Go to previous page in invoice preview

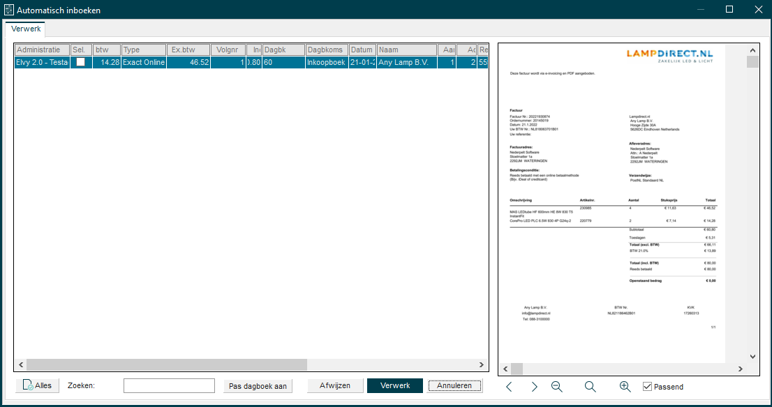coord(509,387)
